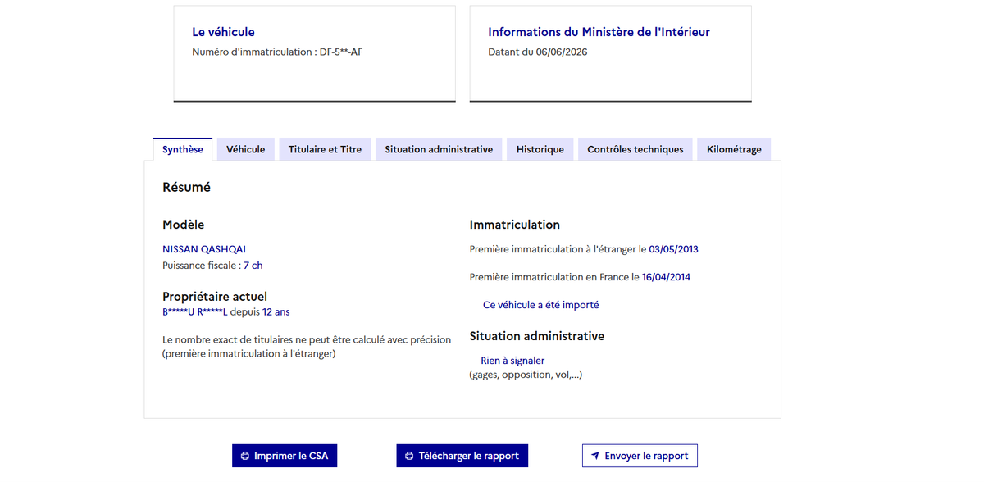Click the paper-plane icon on Envoyer le rapport

click(595, 456)
